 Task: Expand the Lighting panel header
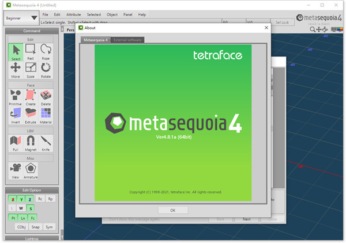click(x=32, y=238)
